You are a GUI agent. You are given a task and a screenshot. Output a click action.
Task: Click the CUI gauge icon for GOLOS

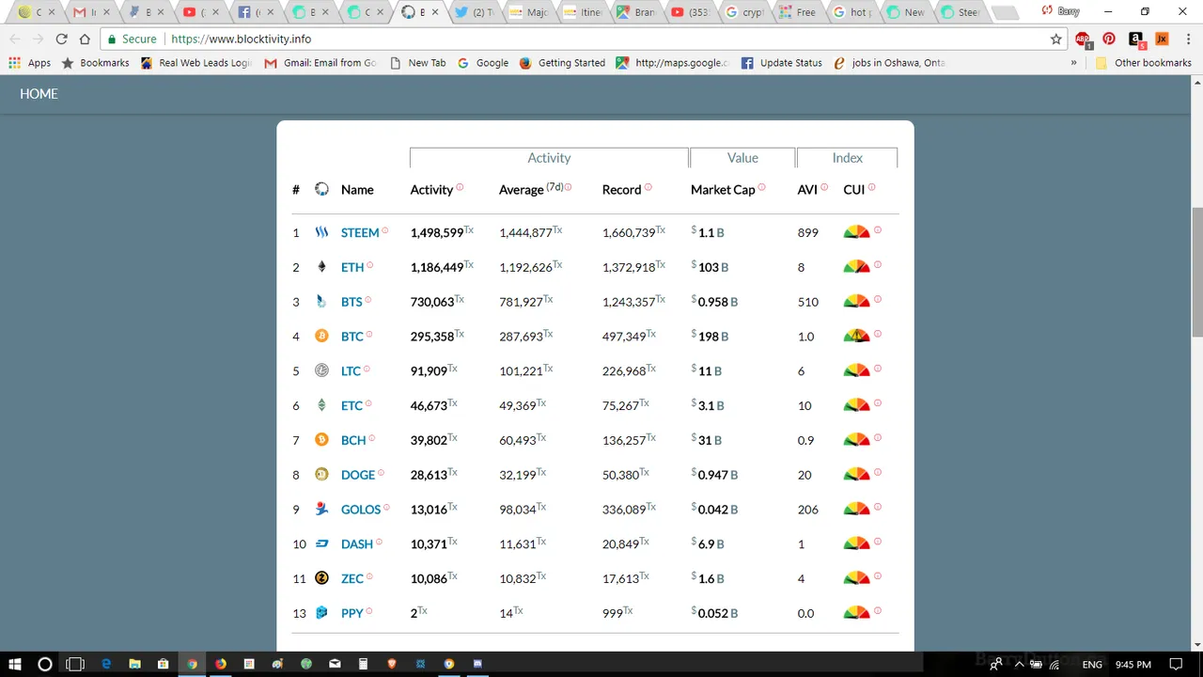(x=856, y=509)
